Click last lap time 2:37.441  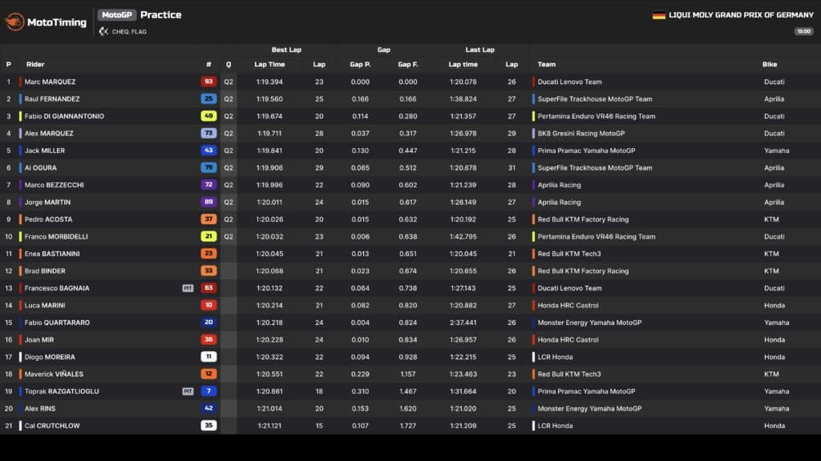[463, 323]
